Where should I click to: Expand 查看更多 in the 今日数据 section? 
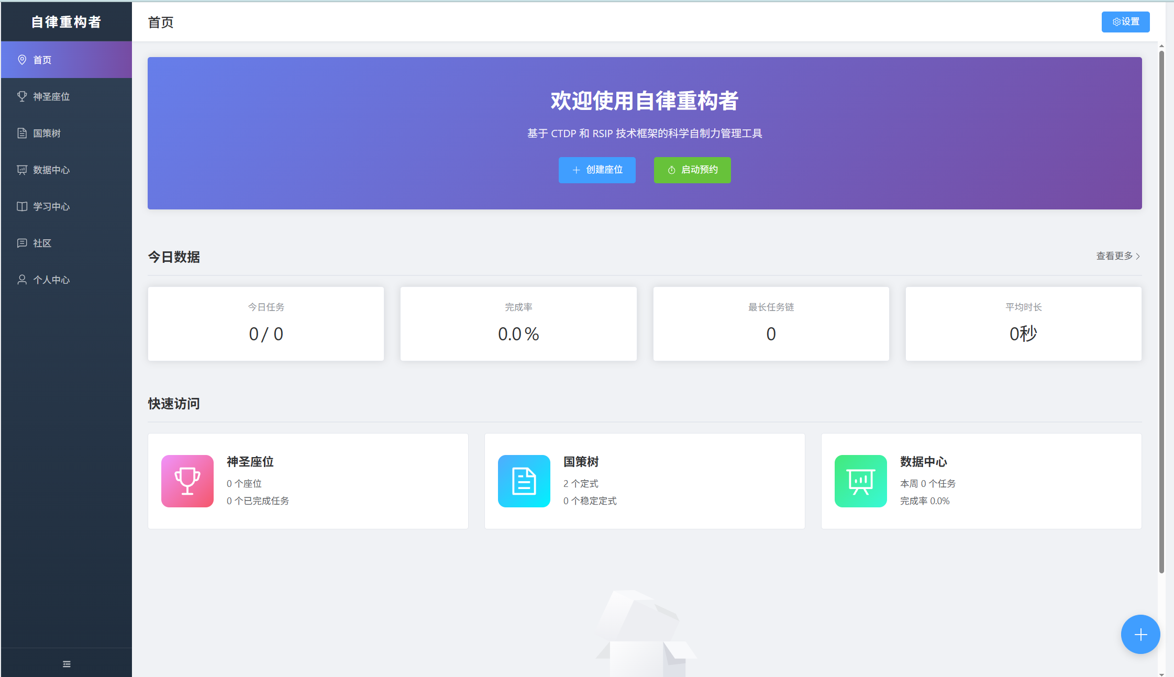click(x=1117, y=256)
